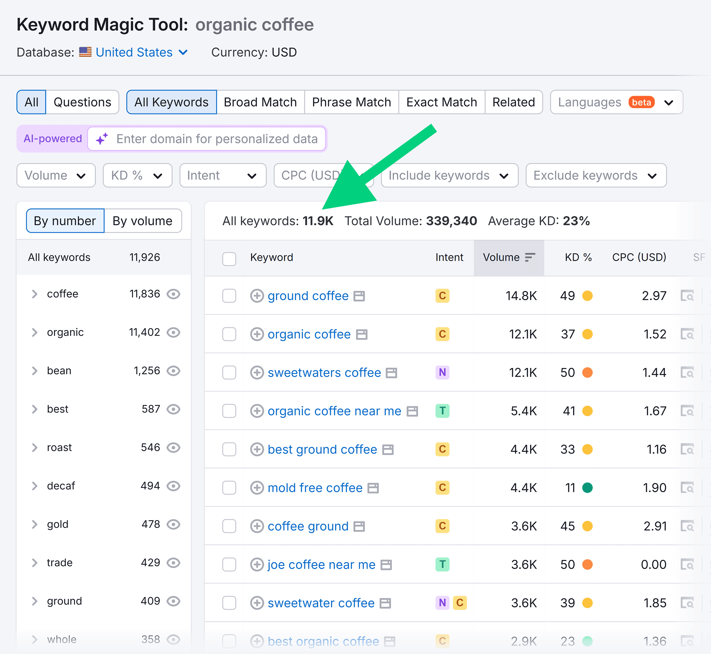Select the Exact Match tab

442,102
